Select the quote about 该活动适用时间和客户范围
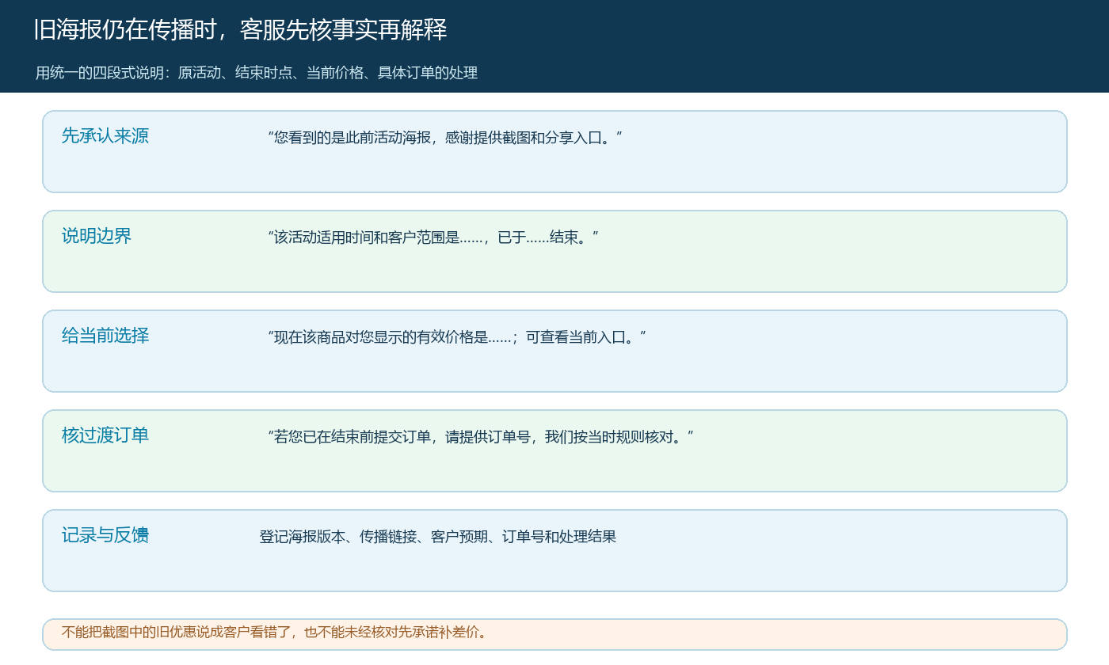The width and height of the screenshot is (1109, 665). [433, 237]
